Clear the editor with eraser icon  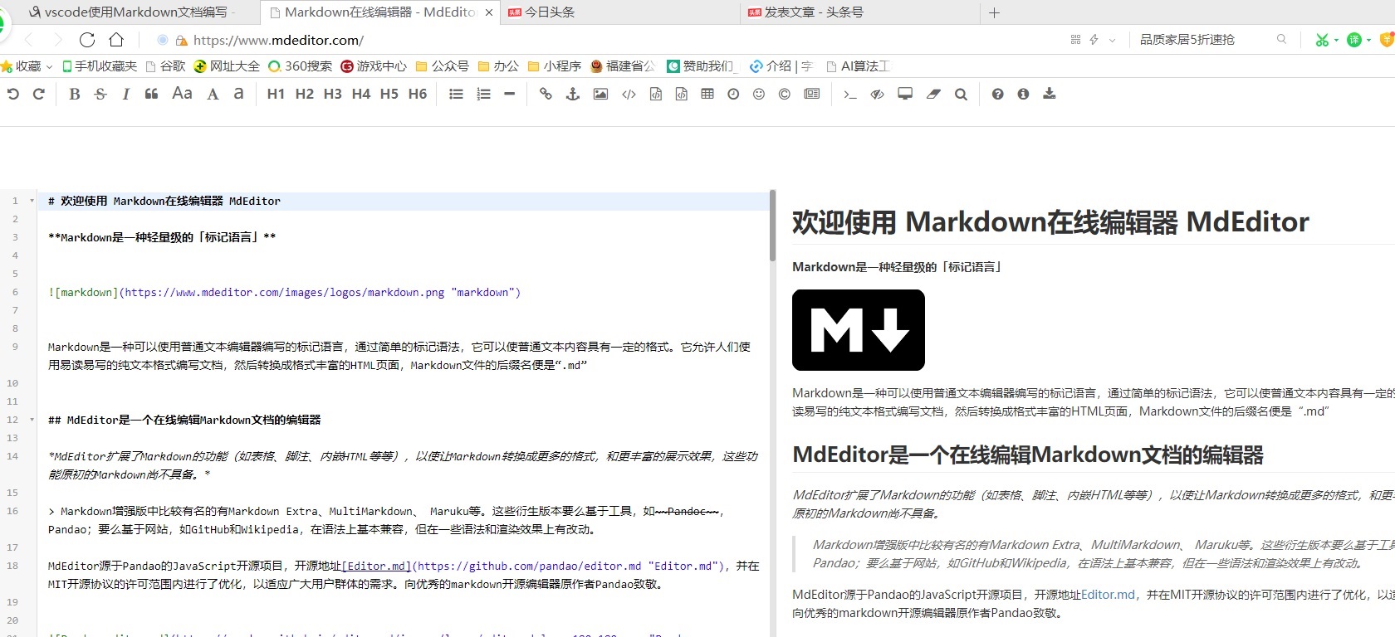point(934,95)
